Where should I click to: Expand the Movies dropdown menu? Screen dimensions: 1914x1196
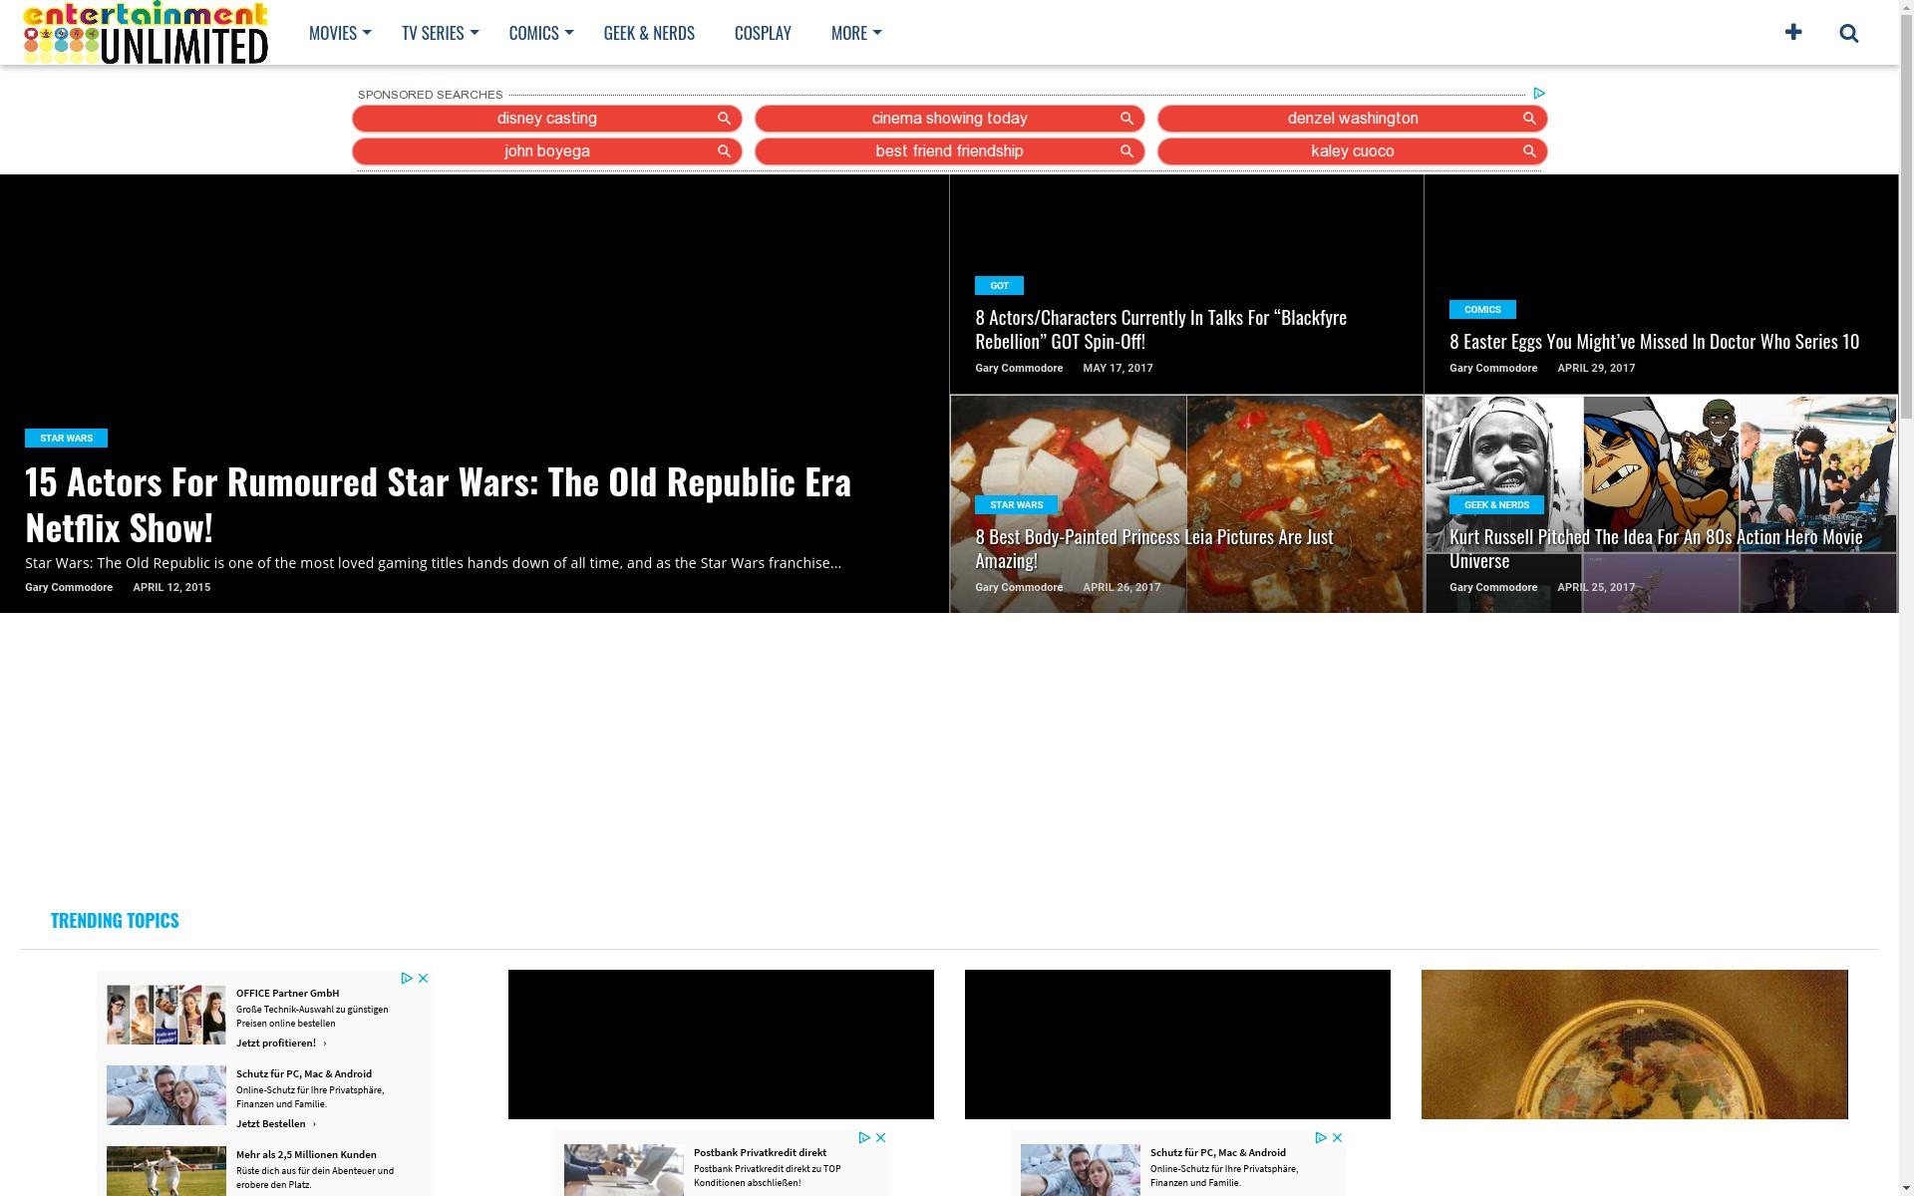pos(339,33)
